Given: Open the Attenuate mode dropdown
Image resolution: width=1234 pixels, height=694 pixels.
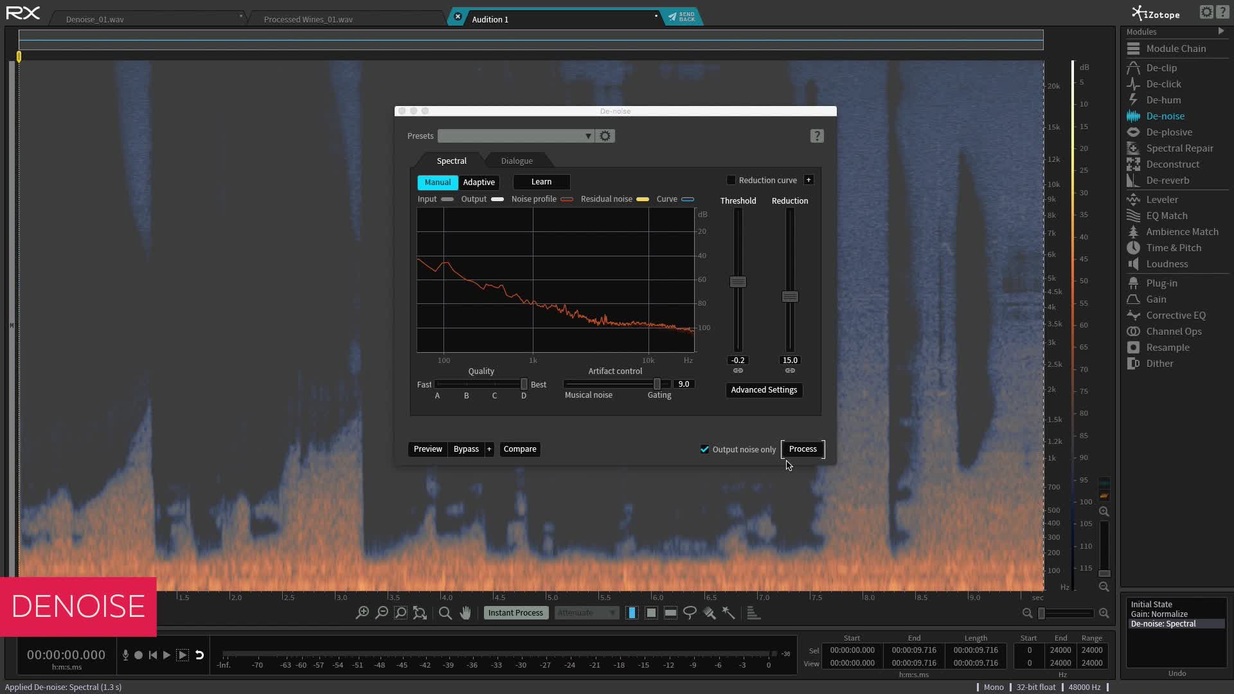Looking at the screenshot, I should (586, 612).
